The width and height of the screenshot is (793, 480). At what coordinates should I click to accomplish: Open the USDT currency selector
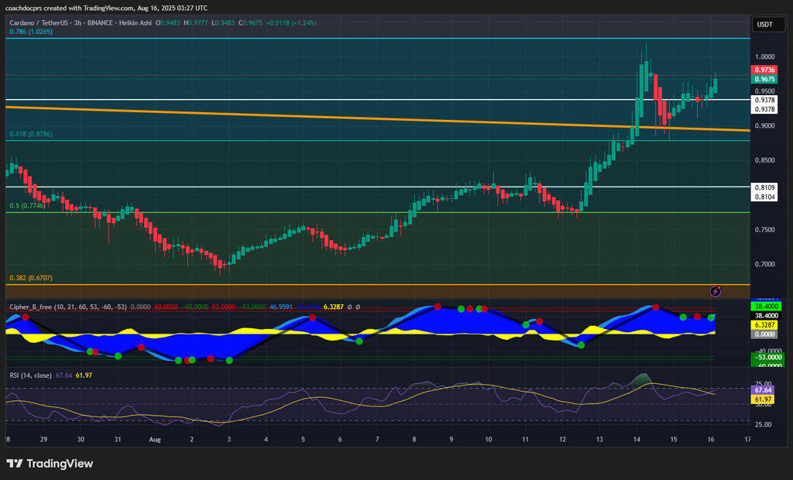pyautogui.click(x=764, y=24)
